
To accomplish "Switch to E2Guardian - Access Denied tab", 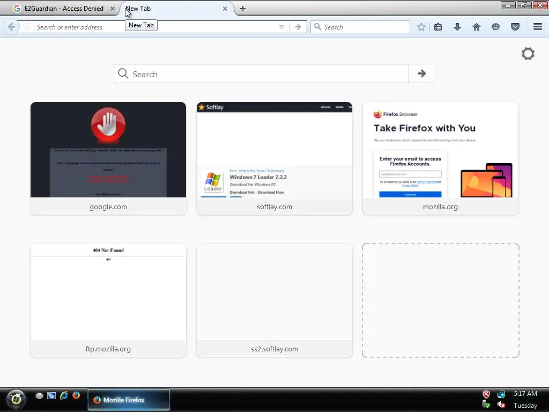I will coord(63,9).
